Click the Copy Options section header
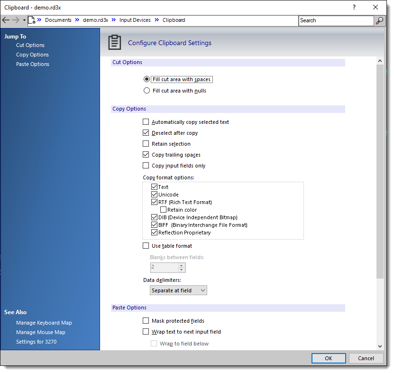Viewport: 394px width, 373px height. [x=228, y=109]
